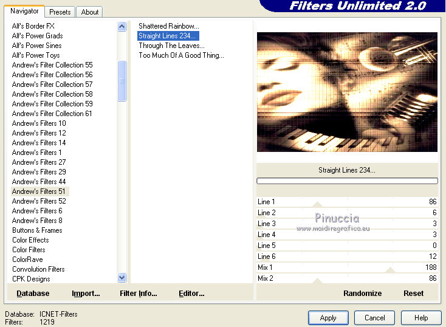
Task: Randomize the filter settings
Action: (362, 294)
